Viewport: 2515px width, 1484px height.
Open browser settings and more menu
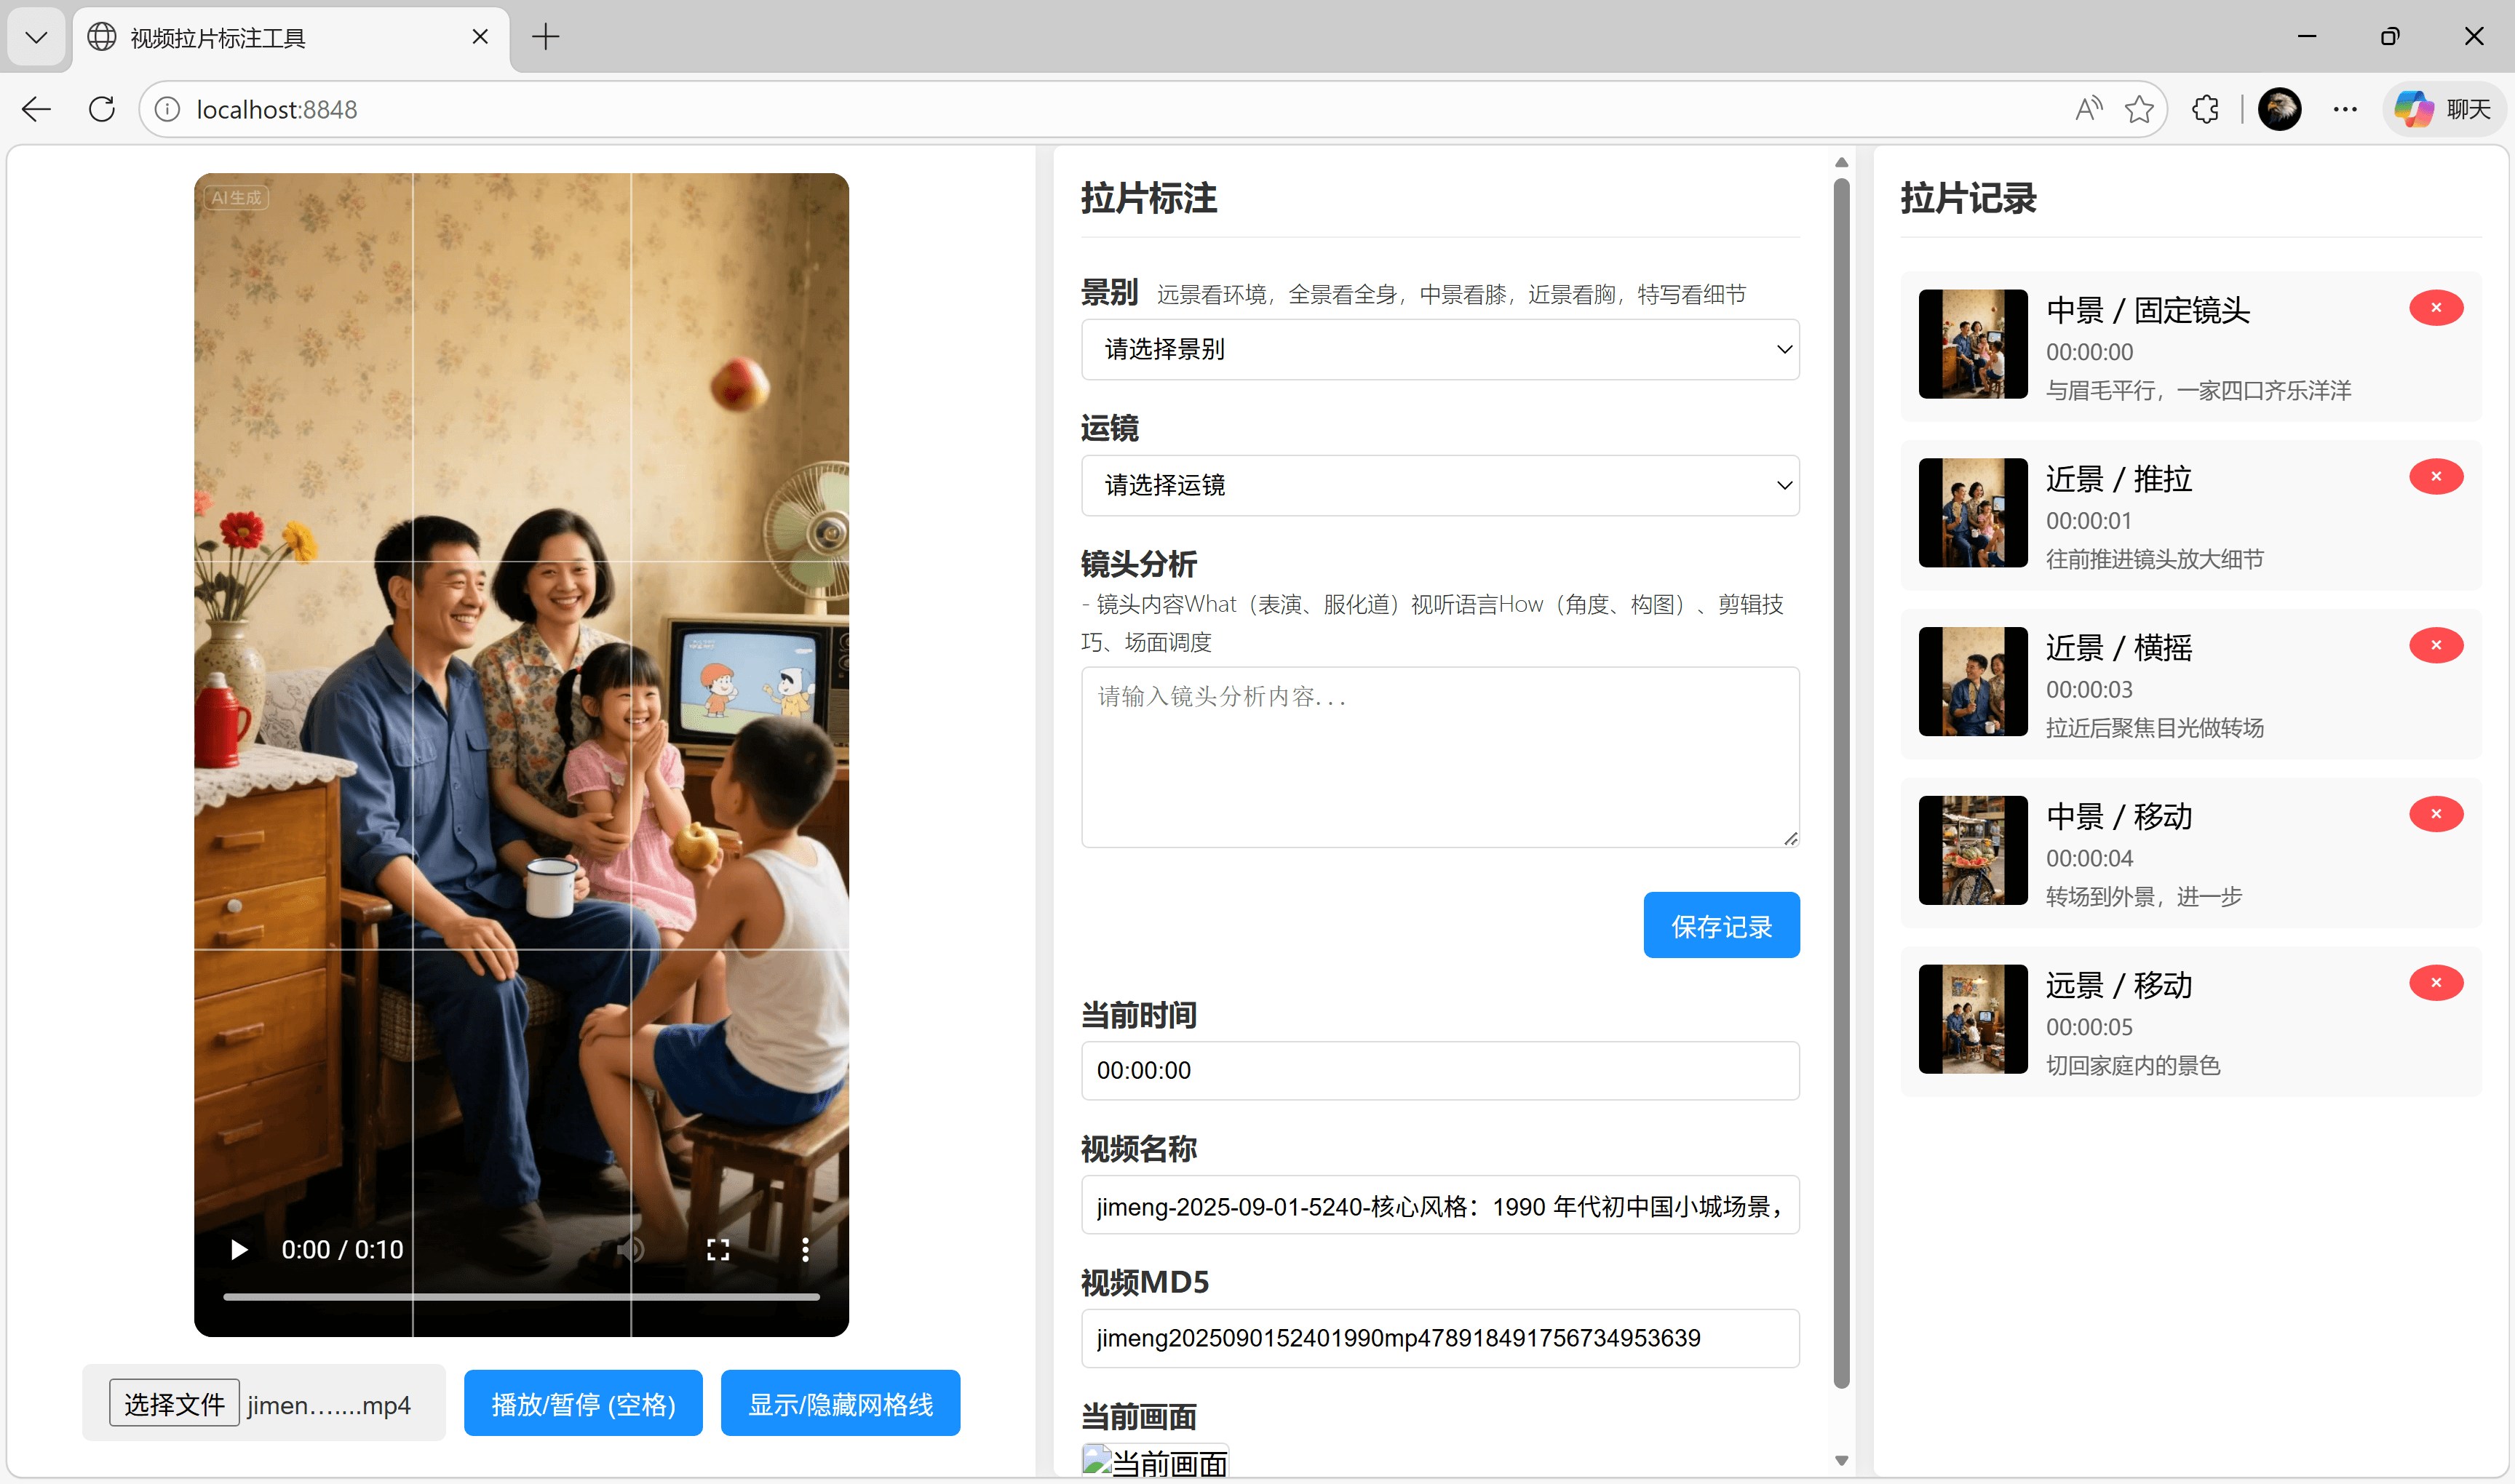pyautogui.click(x=2345, y=109)
